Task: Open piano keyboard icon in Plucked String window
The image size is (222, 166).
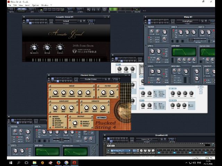Action: [76, 80]
